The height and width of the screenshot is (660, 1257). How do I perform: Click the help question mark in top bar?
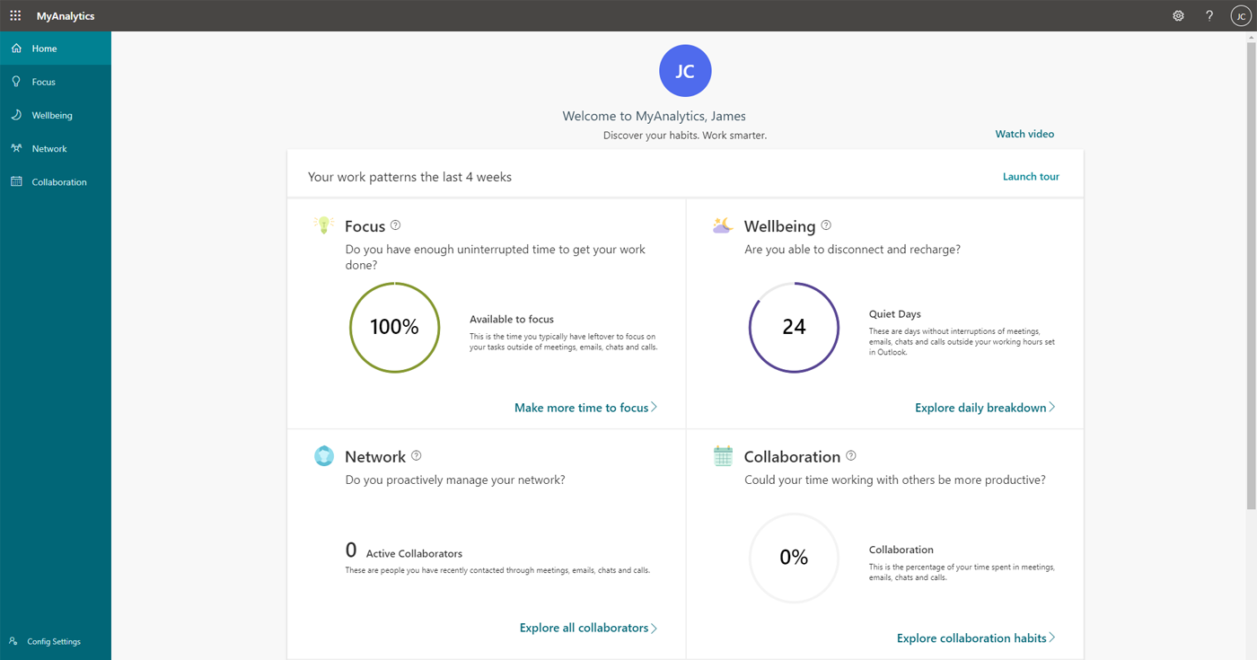click(x=1209, y=15)
